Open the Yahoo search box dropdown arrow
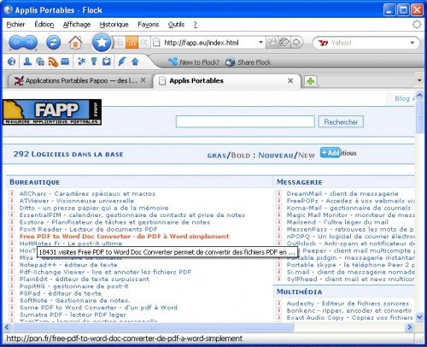 click(x=412, y=43)
